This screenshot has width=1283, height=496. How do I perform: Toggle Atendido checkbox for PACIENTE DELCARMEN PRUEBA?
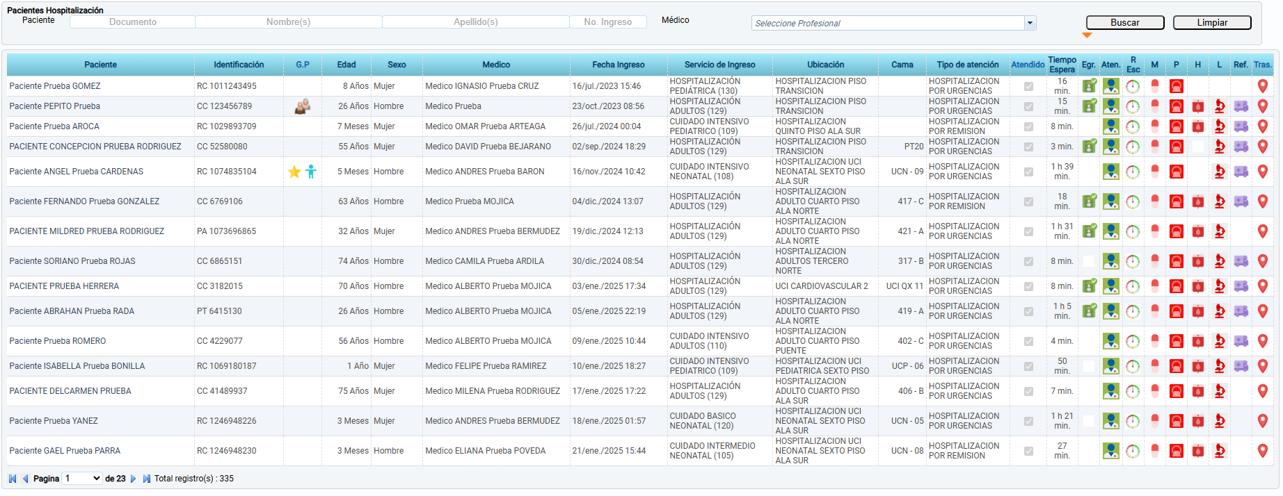point(1028,392)
